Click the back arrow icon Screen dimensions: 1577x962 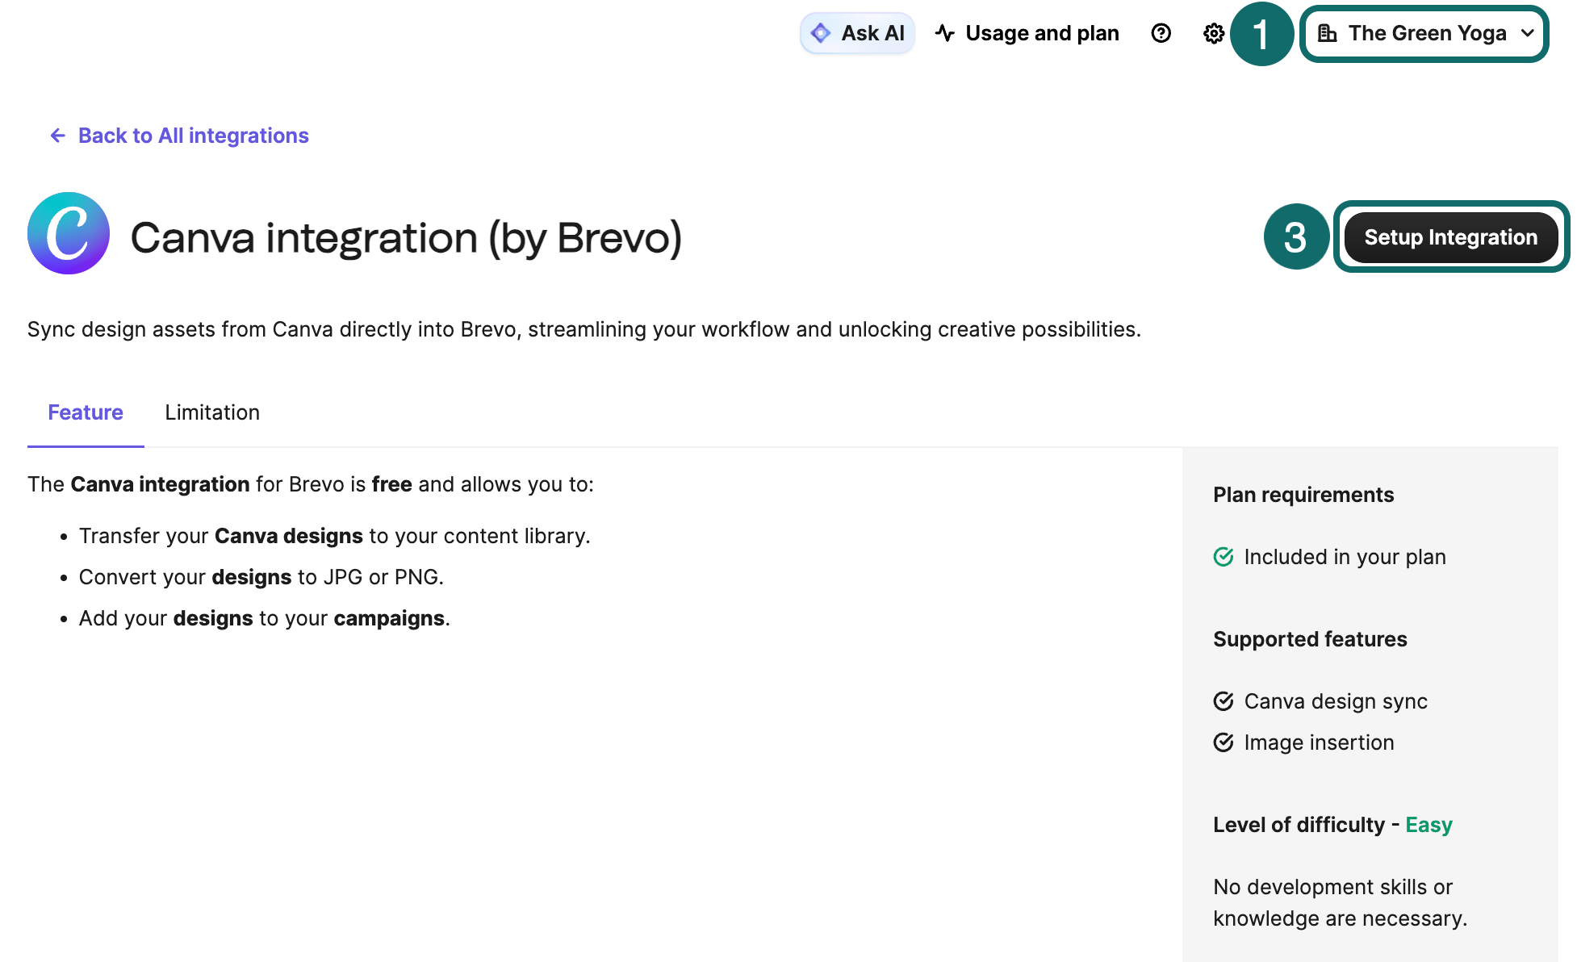pos(57,135)
